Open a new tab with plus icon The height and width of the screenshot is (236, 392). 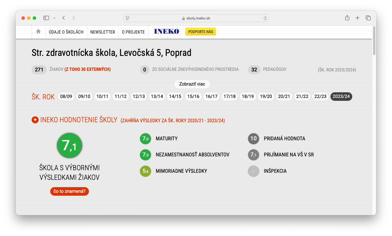(358, 18)
